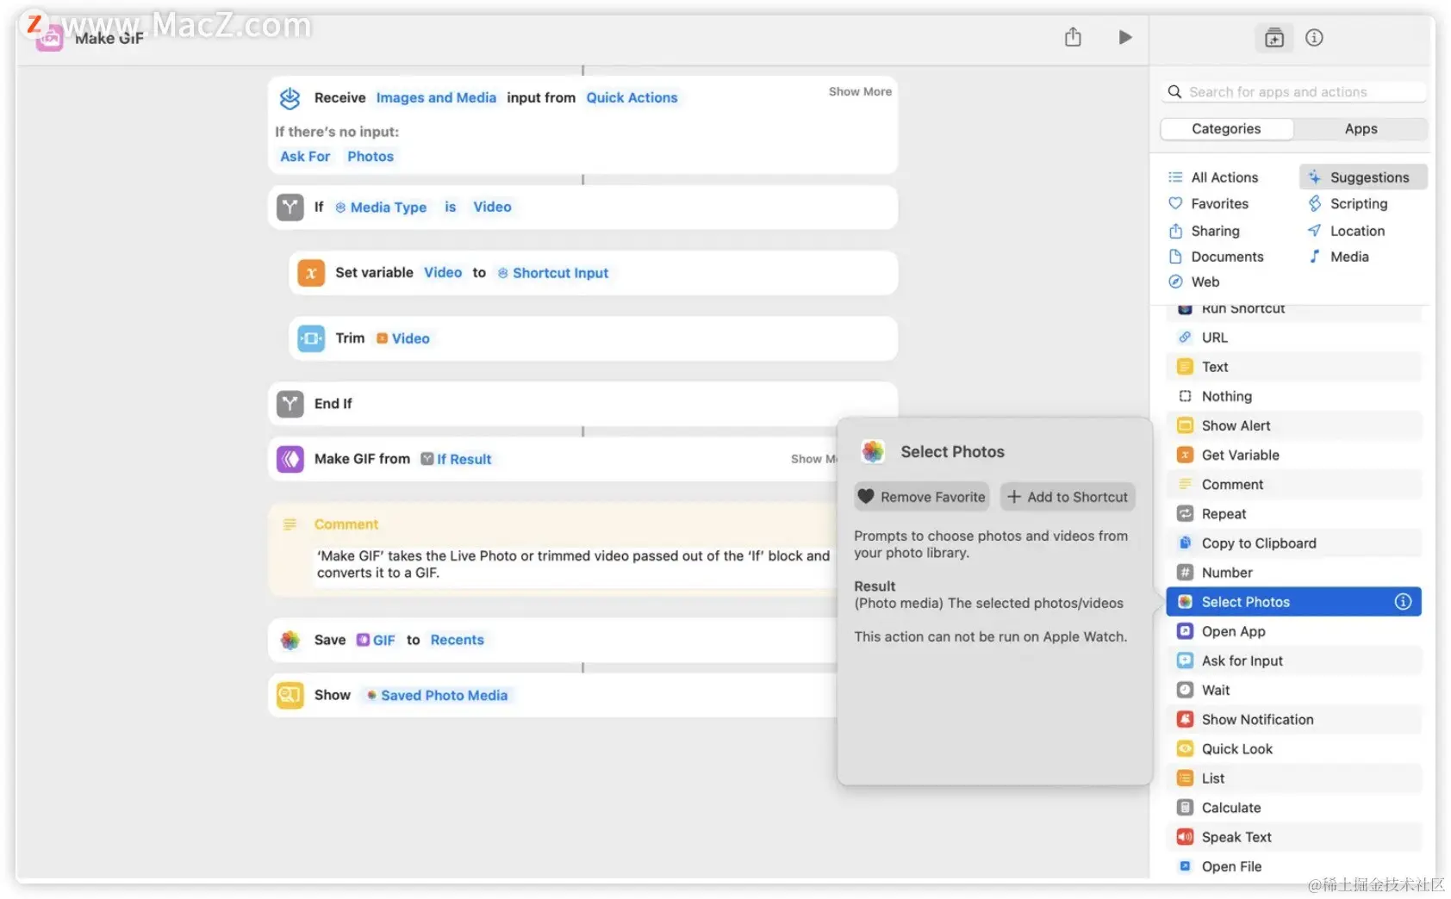Choose the Comment action in sidebar list
This screenshot has height=899, width=1451.
pyautogui.click(x=1293, y=485)
